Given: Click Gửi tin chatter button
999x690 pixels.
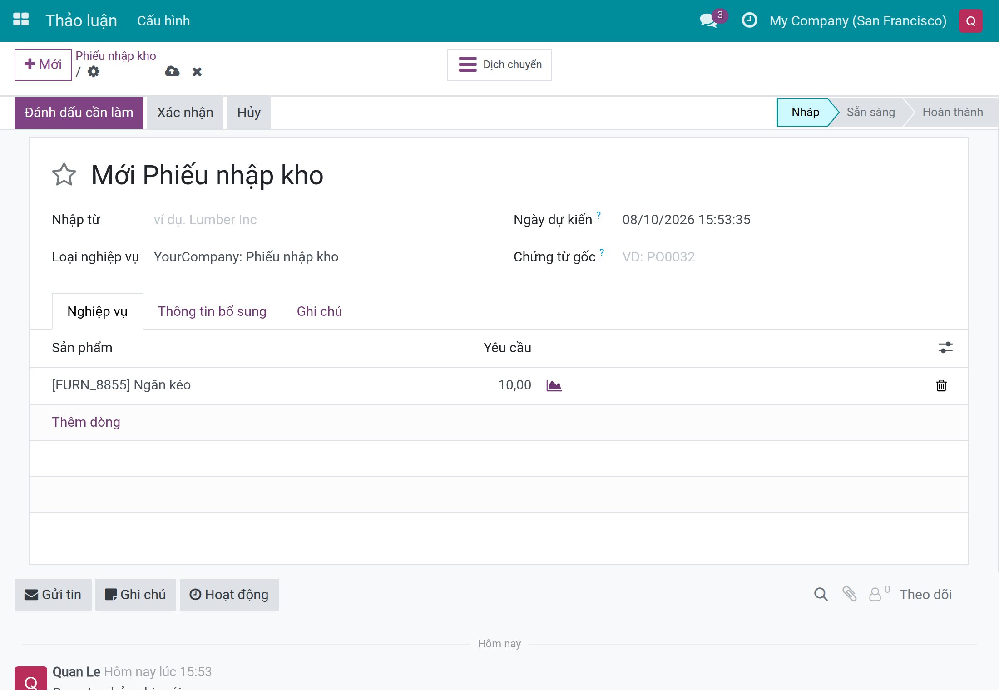Looking at the screenshot, I should click(x=53, y=595).
